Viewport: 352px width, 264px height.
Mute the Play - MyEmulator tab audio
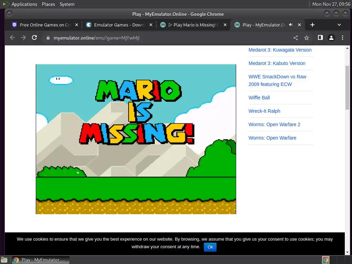tap(291, 25)
